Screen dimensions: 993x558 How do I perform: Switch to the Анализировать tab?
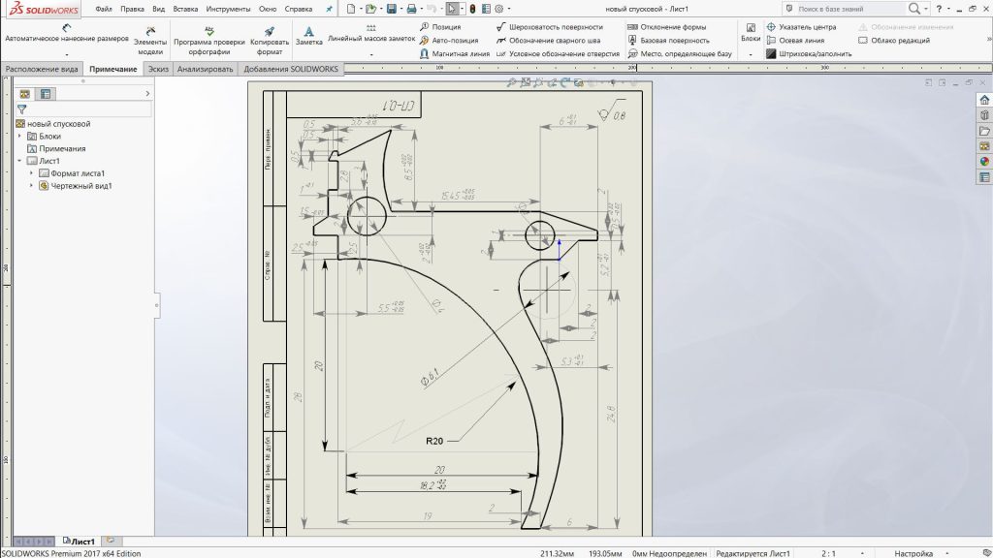pos(206,69)
